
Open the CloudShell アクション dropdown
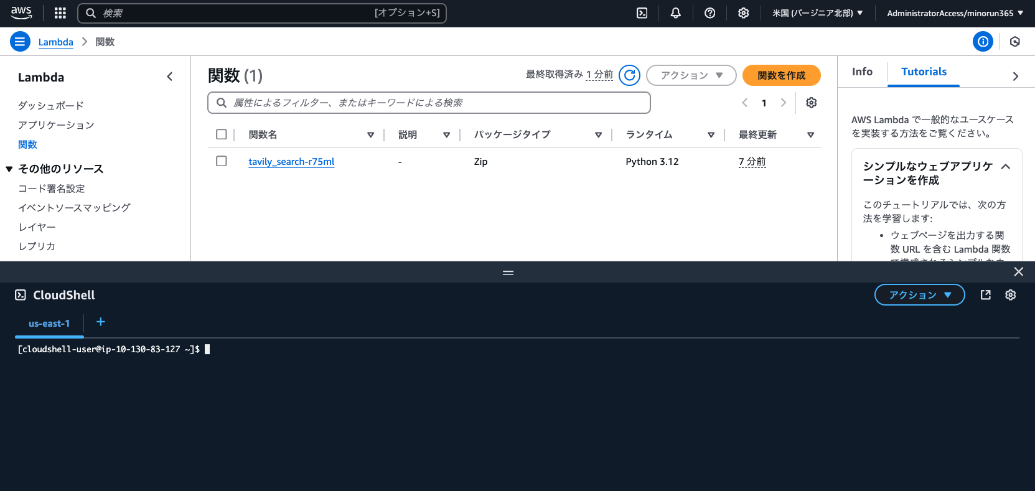(x=920, y=295)
